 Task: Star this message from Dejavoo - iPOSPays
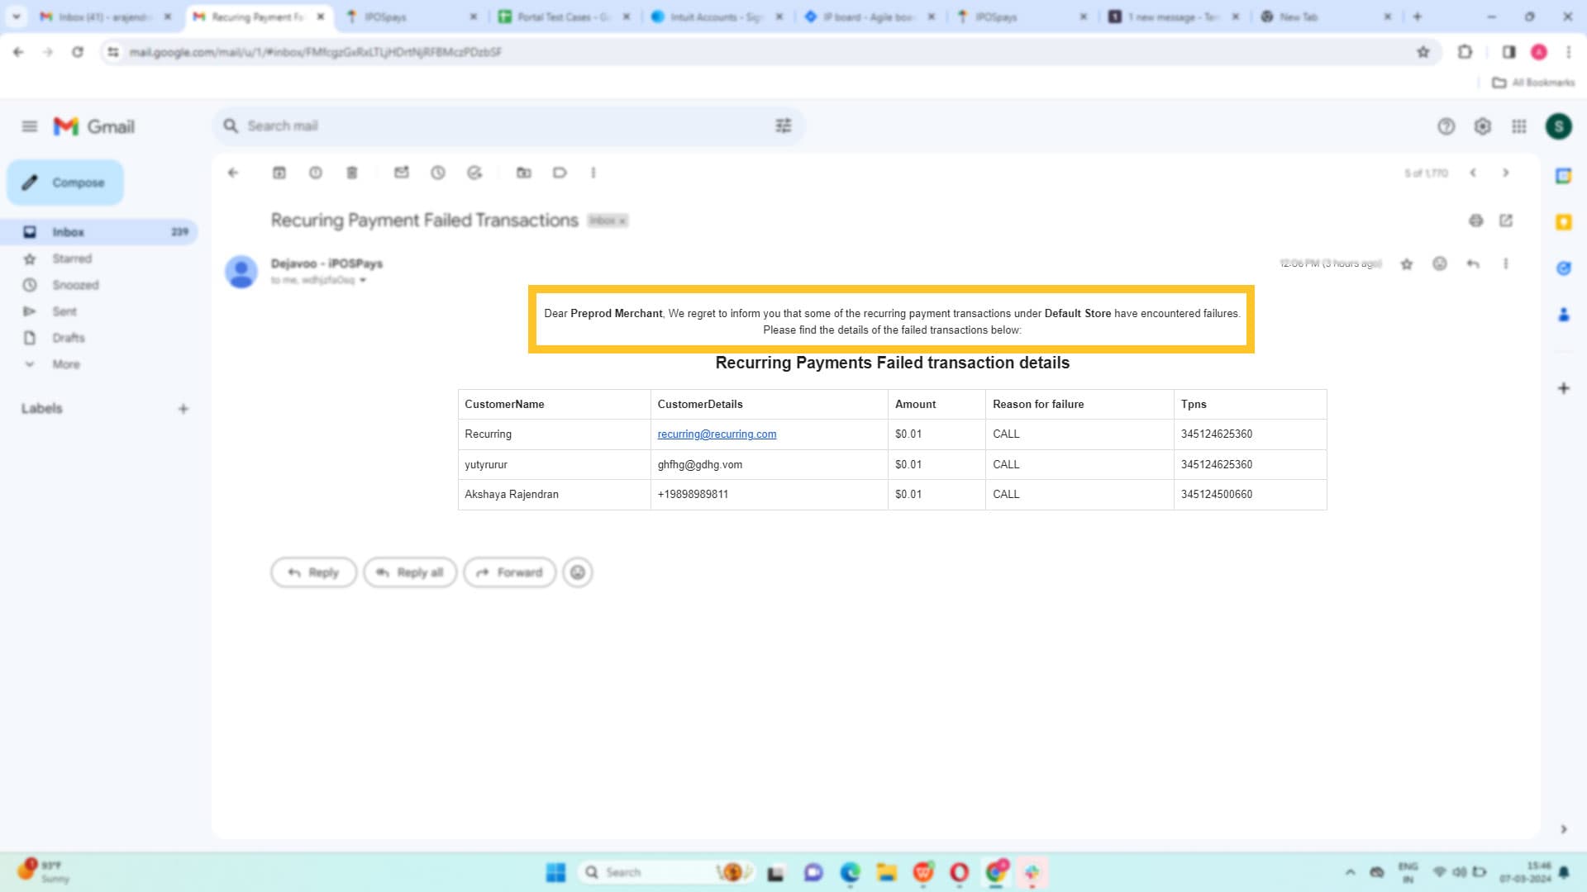[1407, 264]
